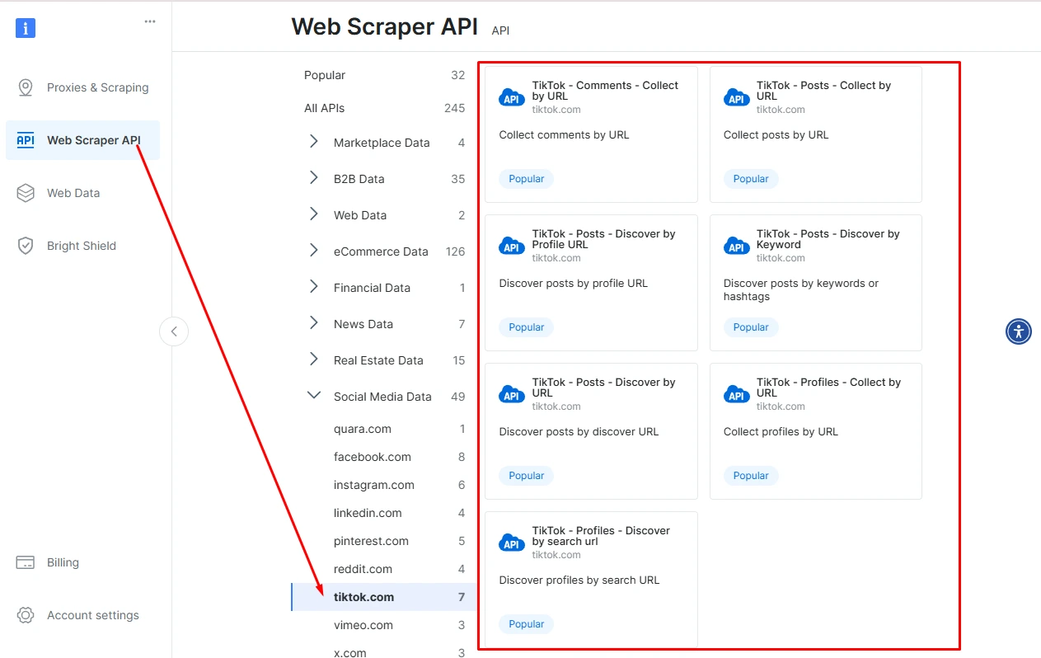
Task: Collapse the sidebar with the arrow button
Action: (174, 331)
